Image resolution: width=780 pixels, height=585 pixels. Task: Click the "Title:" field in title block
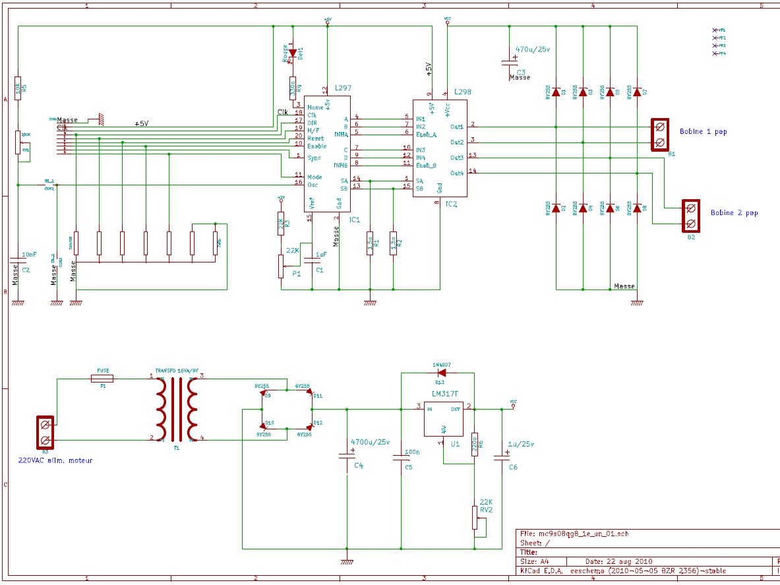tap(530, 551)
